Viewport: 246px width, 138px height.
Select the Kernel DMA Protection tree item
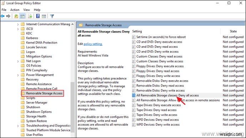[x=41, y=42]
